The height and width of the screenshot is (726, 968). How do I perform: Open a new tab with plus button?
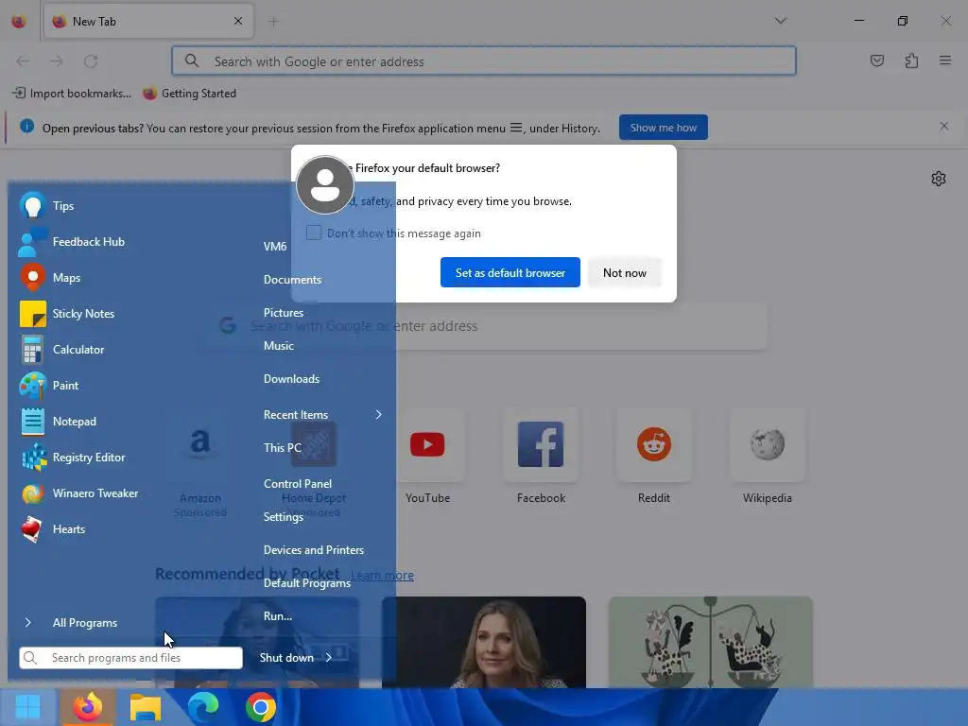[x=273, y=21]
